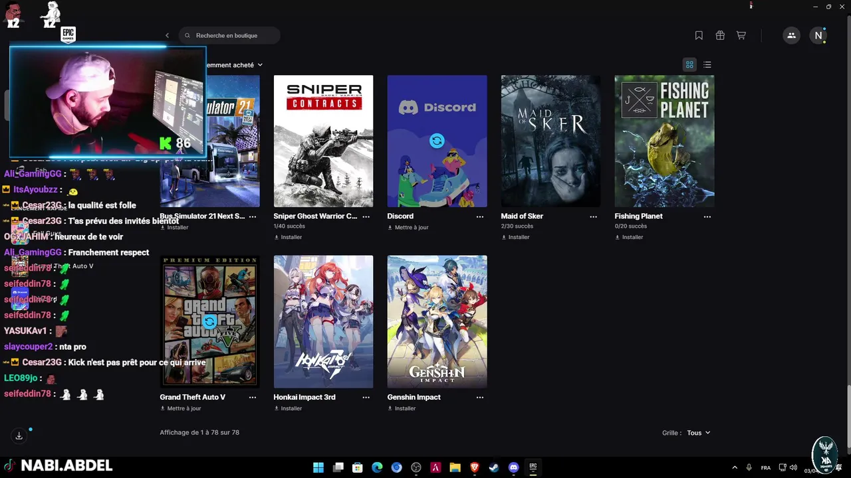Viewport: 851px width, 478px height.
Task: Open the downloads icon at bottom left
Action: pyautogui.click(x=19, y=436)
